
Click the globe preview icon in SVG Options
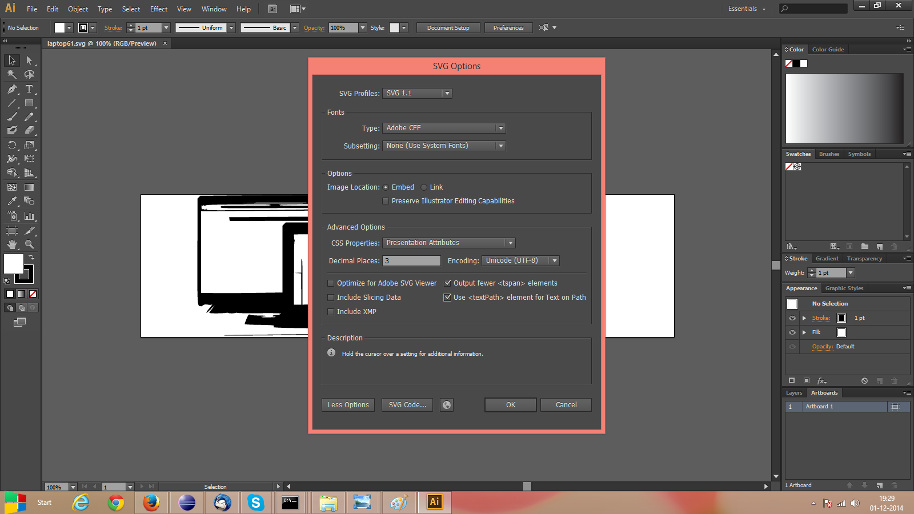pyautogui.click(x=447, y=405)
